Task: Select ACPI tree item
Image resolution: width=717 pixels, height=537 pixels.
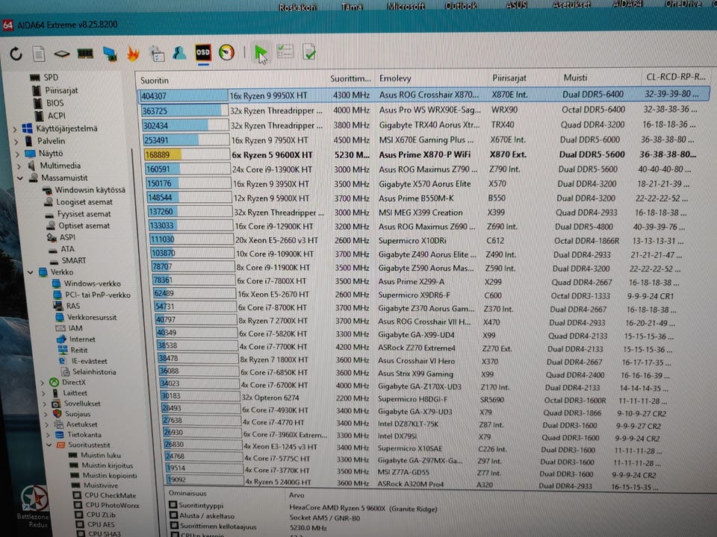Action: (56, 116)
